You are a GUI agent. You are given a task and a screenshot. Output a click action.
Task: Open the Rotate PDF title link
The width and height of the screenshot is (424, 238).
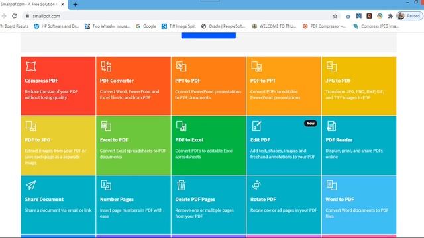pos(263,200)
